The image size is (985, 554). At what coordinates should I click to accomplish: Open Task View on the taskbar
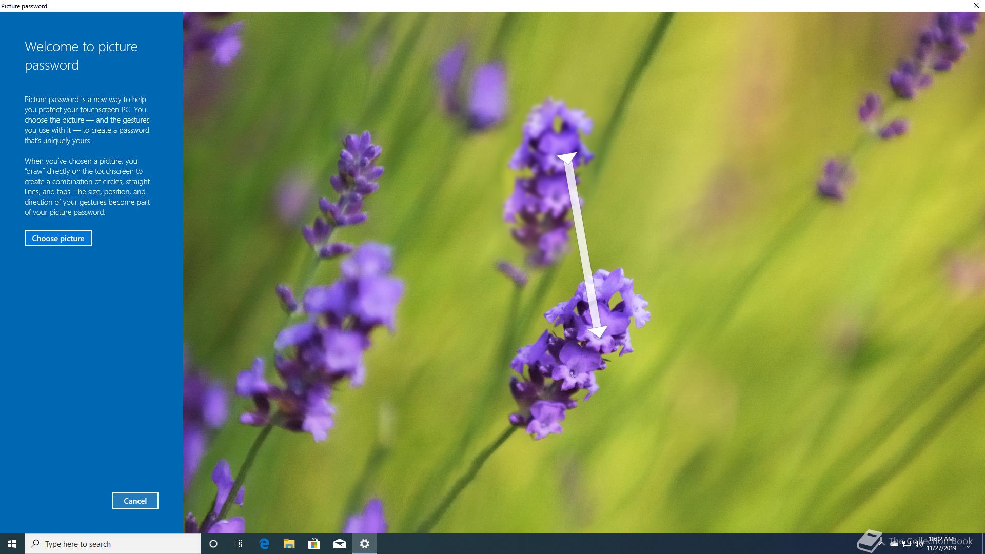pyautogui.click(x=238, y=544)
